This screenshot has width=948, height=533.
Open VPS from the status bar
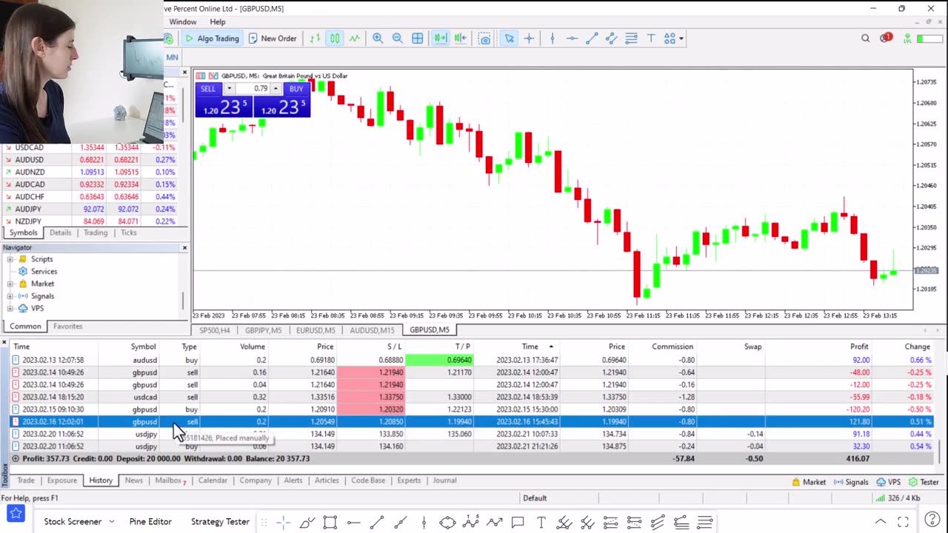pyautogui.click(x=888, y=482)
